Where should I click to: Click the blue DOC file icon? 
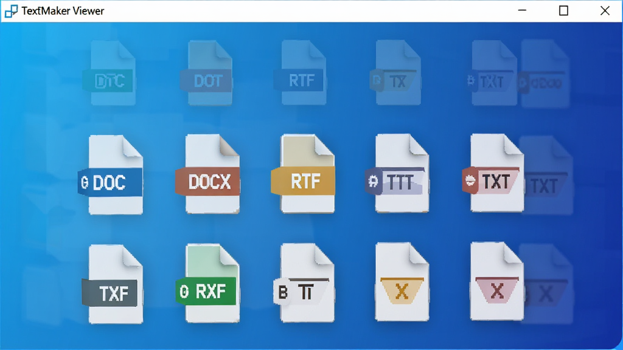[x=111, y=175]
